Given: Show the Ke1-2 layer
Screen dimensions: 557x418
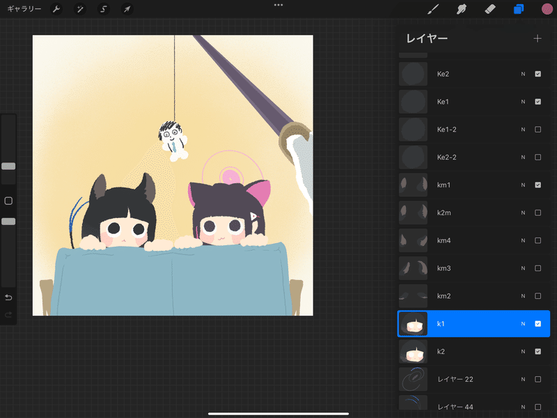Looking at the screenshot, I should pyautogui.click(x=538, y=130).
